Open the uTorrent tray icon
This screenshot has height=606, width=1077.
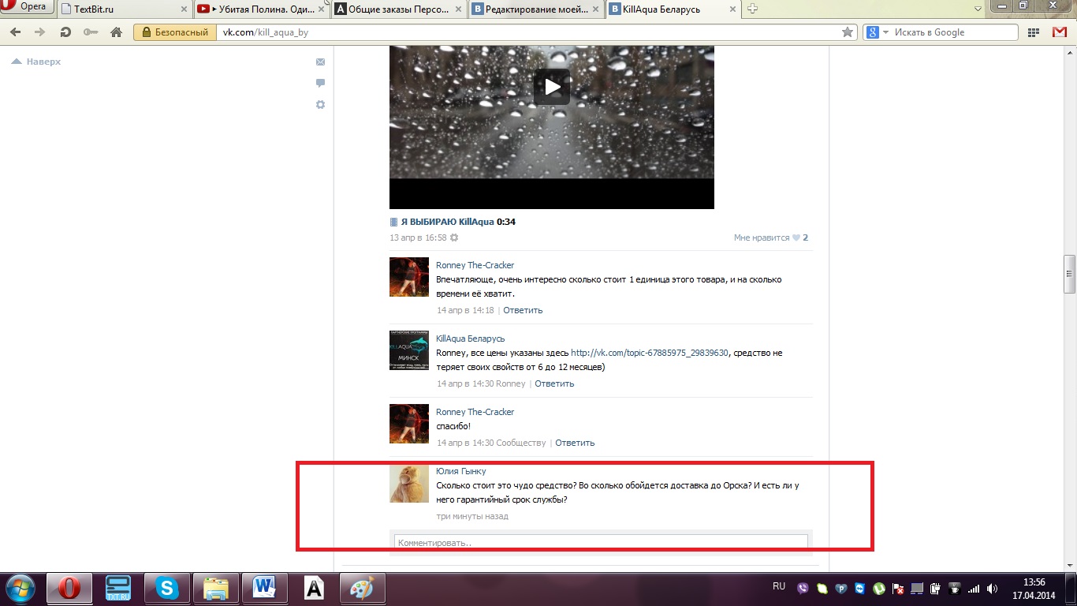(x=879, y=589)
